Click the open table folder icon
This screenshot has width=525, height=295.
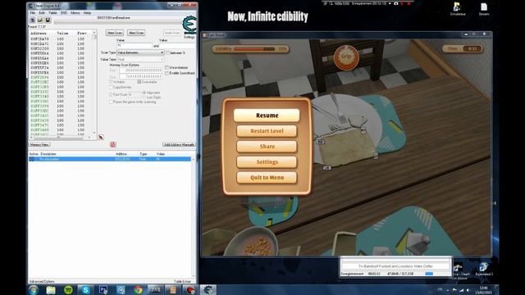(x=40, y=20)
